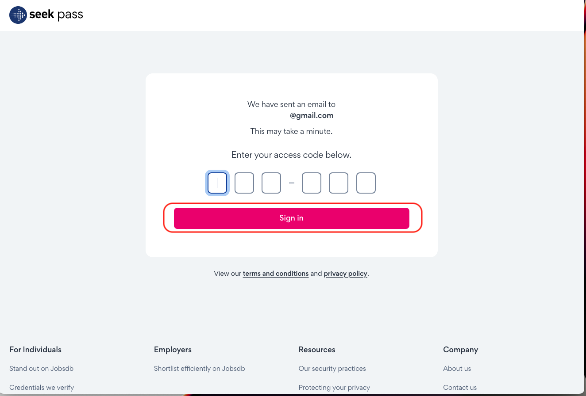Open the Contact us footer link

click(x=460, y=388)
